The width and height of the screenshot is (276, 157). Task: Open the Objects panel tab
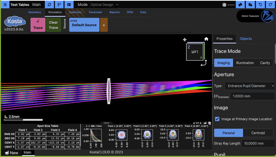pos(246,39)
